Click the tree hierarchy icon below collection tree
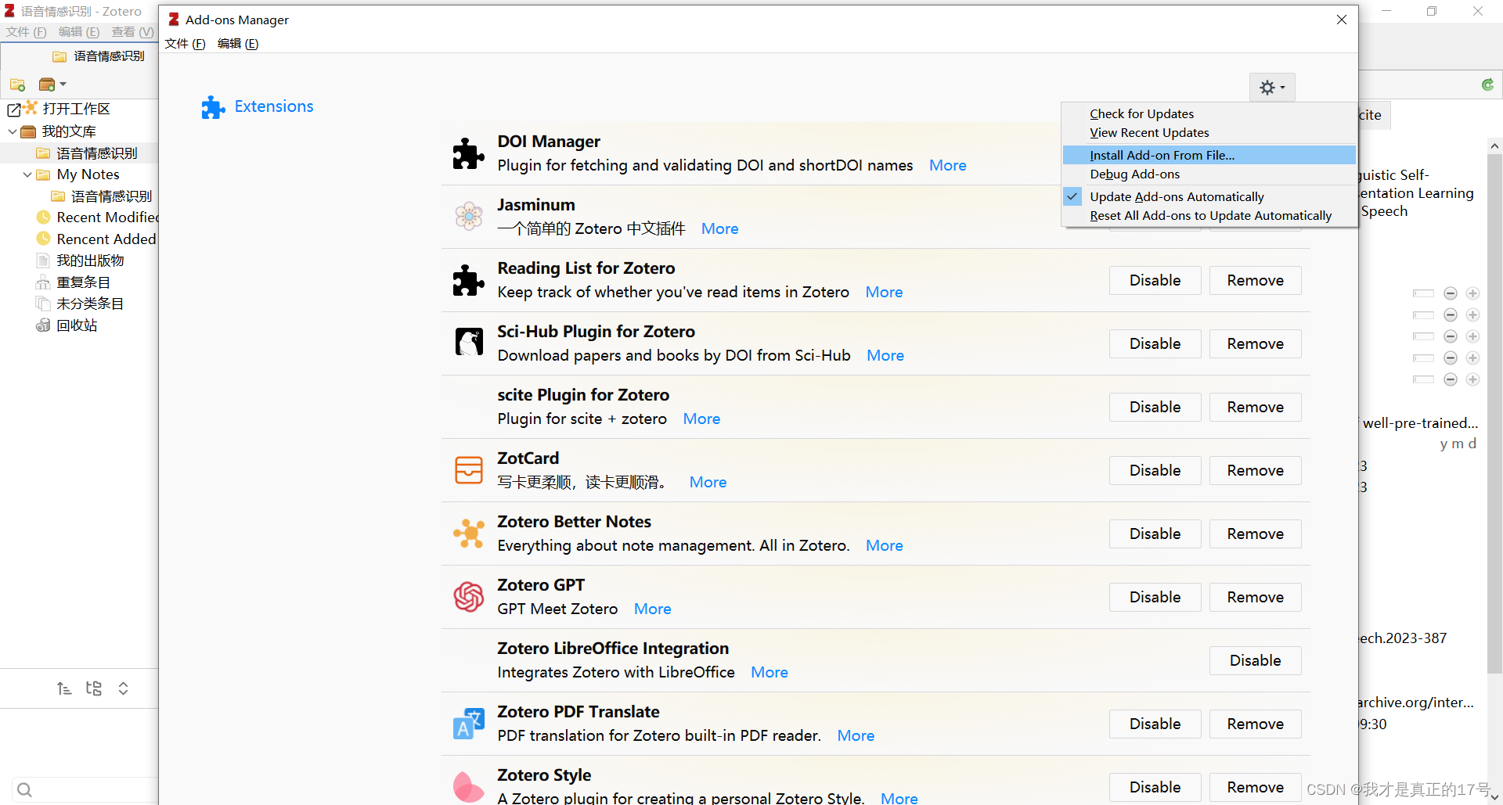This screenshot has width=1503, height=805. pyautogui.click(x=94, y=688)
